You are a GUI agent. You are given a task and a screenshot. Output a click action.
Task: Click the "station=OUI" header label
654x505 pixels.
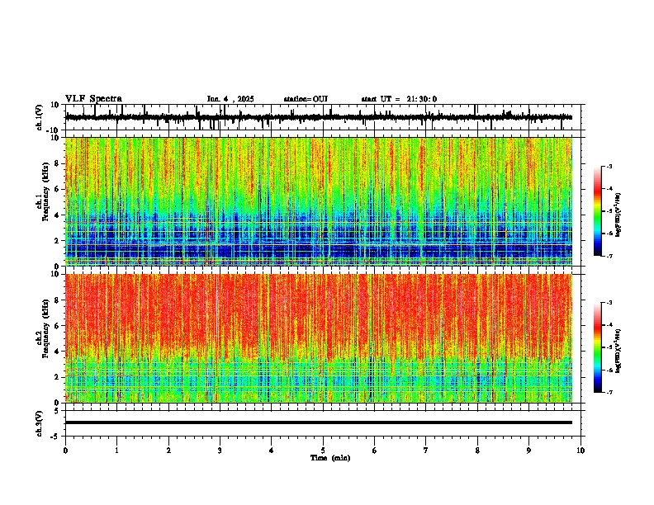(x=306, y=99)
